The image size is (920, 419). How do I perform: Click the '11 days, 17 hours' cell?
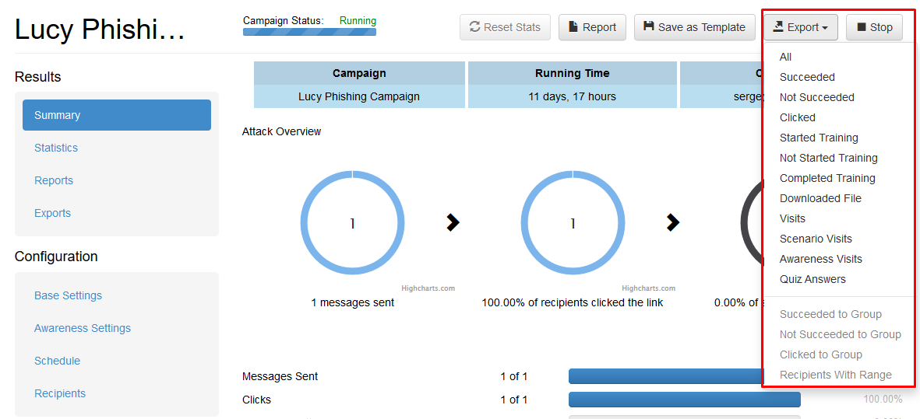click(x=572, y=96)
